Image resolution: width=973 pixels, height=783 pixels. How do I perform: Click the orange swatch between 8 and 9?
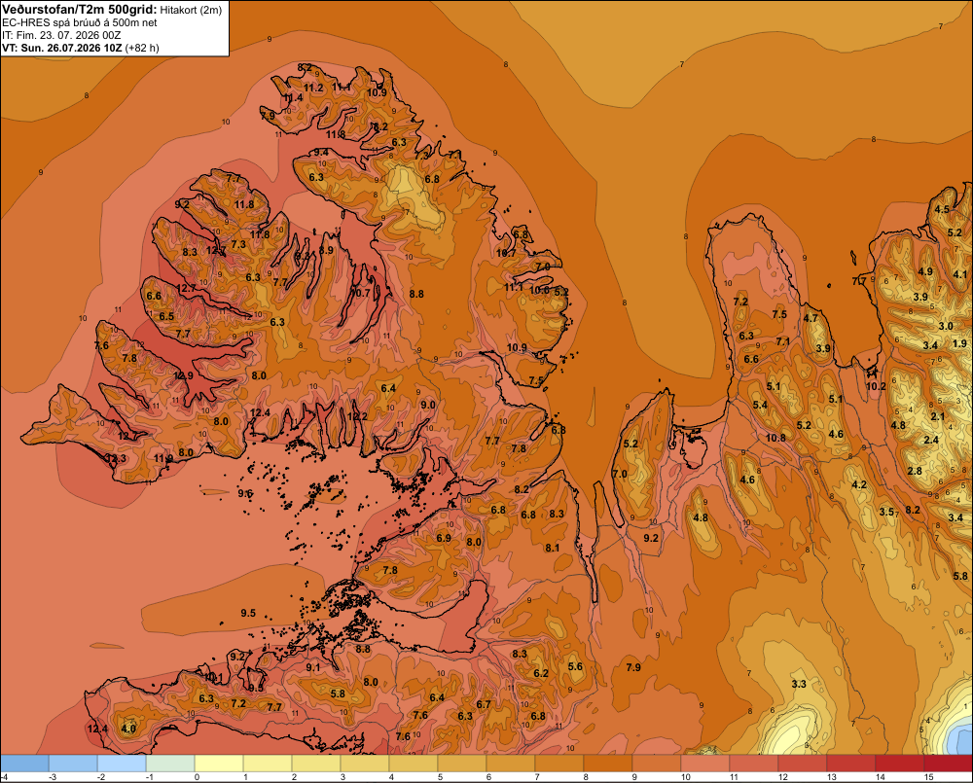pos(608,764)
